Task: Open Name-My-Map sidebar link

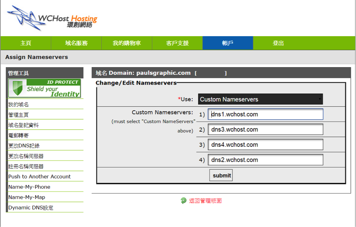Action: [27, 197]
